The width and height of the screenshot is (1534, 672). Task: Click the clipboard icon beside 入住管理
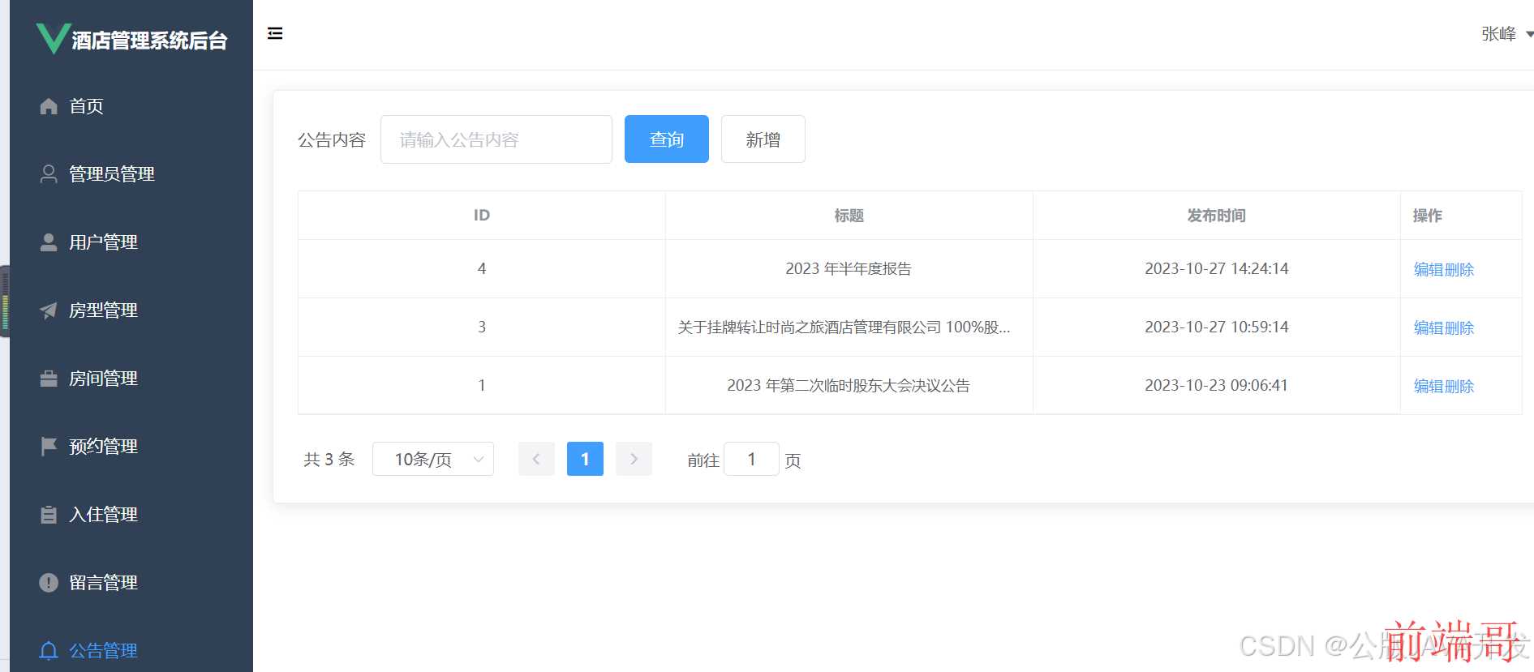tap(49, 515)
